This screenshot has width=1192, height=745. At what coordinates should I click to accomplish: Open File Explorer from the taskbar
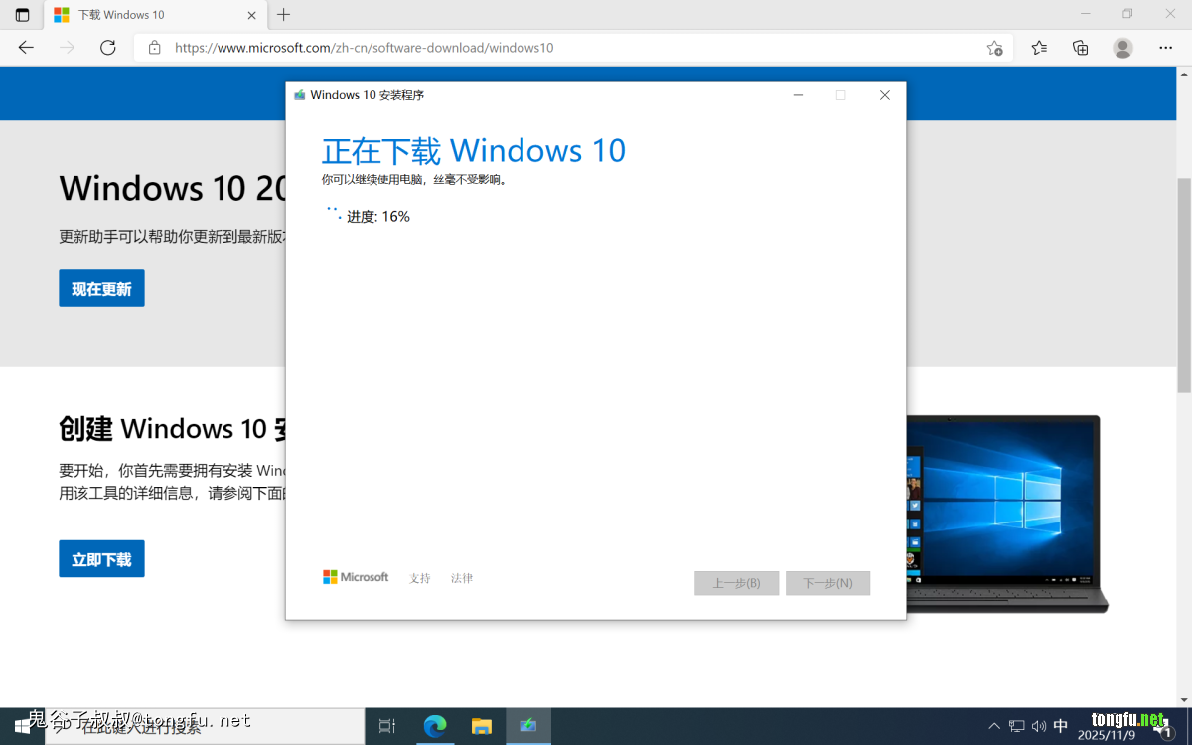click(481, 726)
